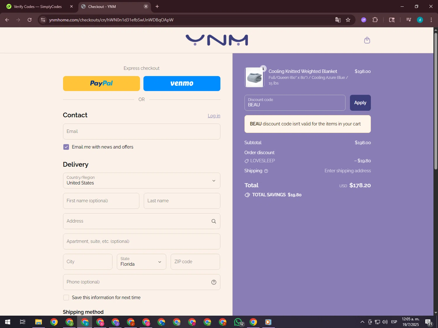This screenshot has width=438, height=328.
Task: Click the Log in link
Action: (x=214, y=116)
